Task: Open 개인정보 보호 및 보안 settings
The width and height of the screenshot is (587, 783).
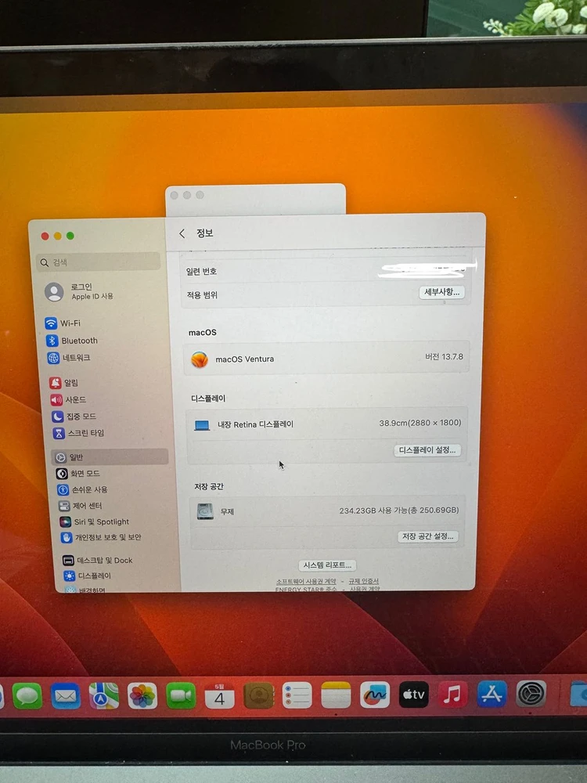Action: [101, 537]
